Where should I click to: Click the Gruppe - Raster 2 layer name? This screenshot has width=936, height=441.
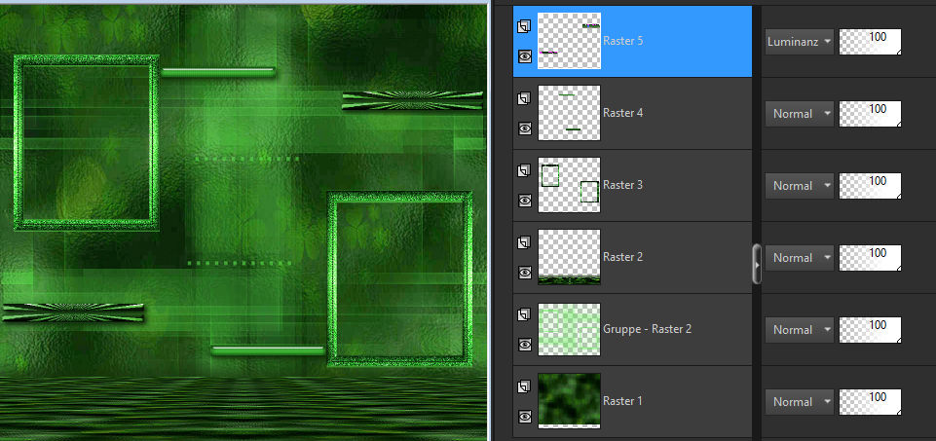click(x=647, y=329)
